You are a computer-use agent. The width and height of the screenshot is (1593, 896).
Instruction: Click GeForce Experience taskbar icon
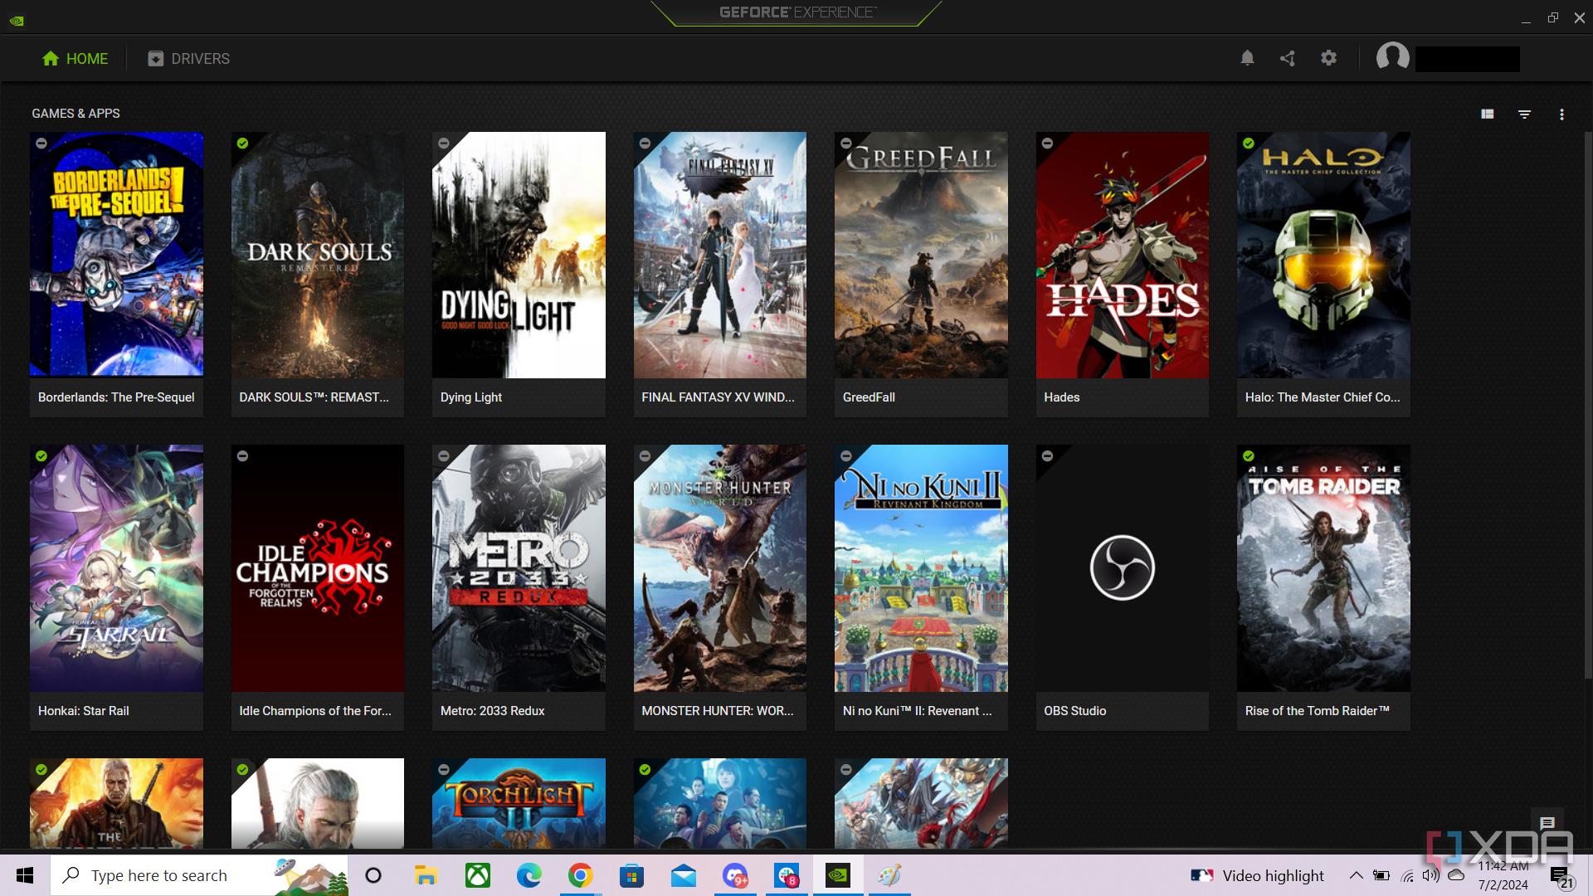click(838, 875)
